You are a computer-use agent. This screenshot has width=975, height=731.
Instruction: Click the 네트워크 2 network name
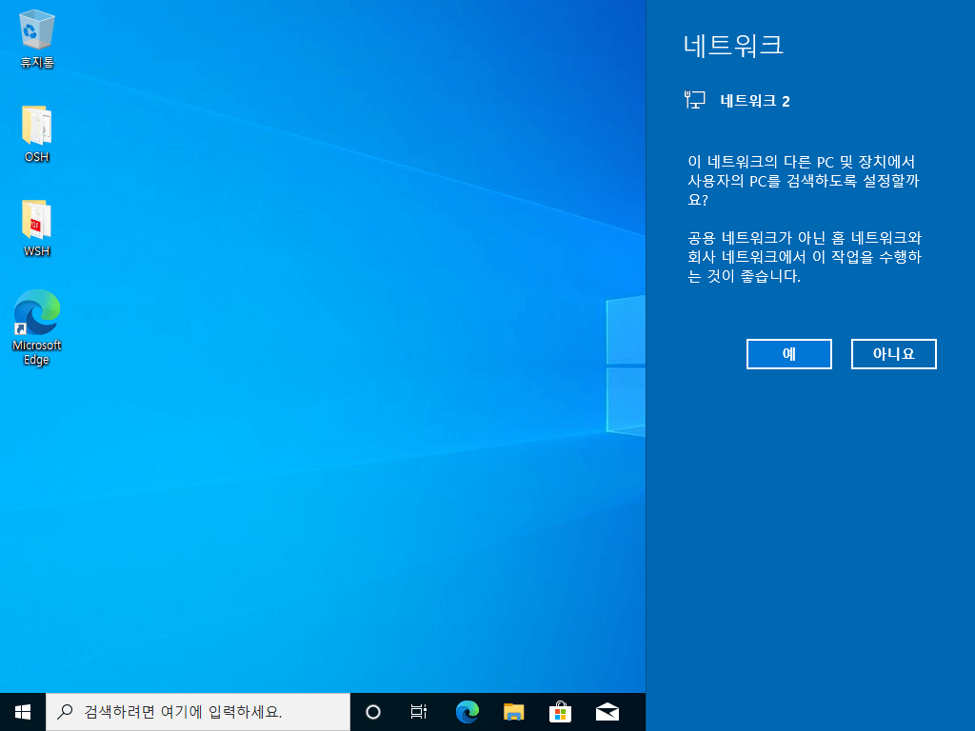click(755, 101)
